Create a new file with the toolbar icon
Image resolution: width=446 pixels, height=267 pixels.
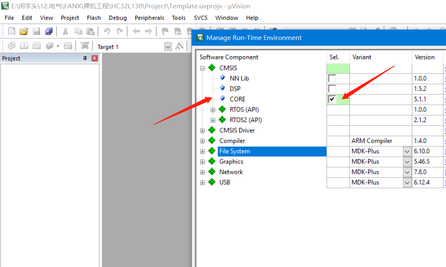[11, 31]
